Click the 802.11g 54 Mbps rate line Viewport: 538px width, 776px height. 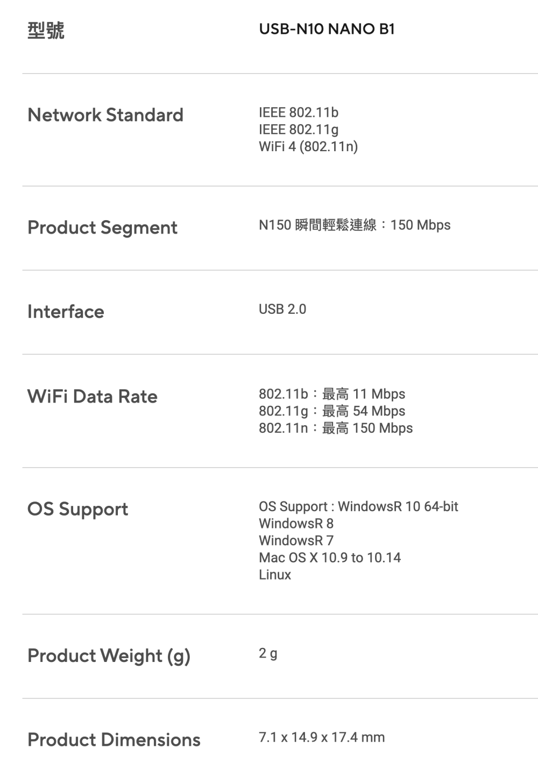coord(332,411)
